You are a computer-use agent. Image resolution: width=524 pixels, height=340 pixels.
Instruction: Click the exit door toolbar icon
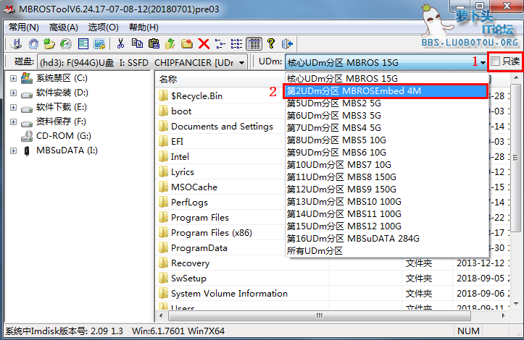(x=288, y=43)
